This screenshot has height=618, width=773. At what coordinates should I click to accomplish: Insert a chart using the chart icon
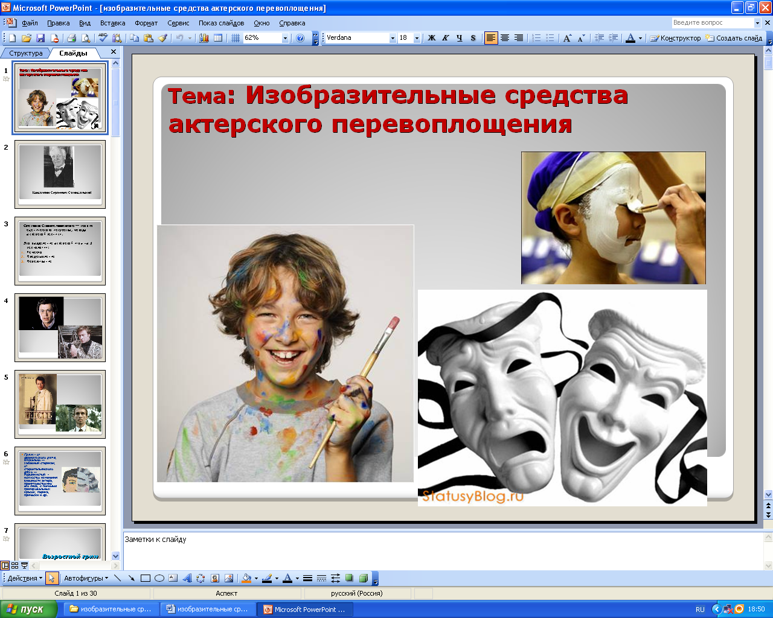coord(204,38)
